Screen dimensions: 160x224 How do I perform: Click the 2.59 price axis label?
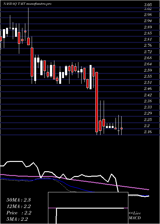click(148, 70)
